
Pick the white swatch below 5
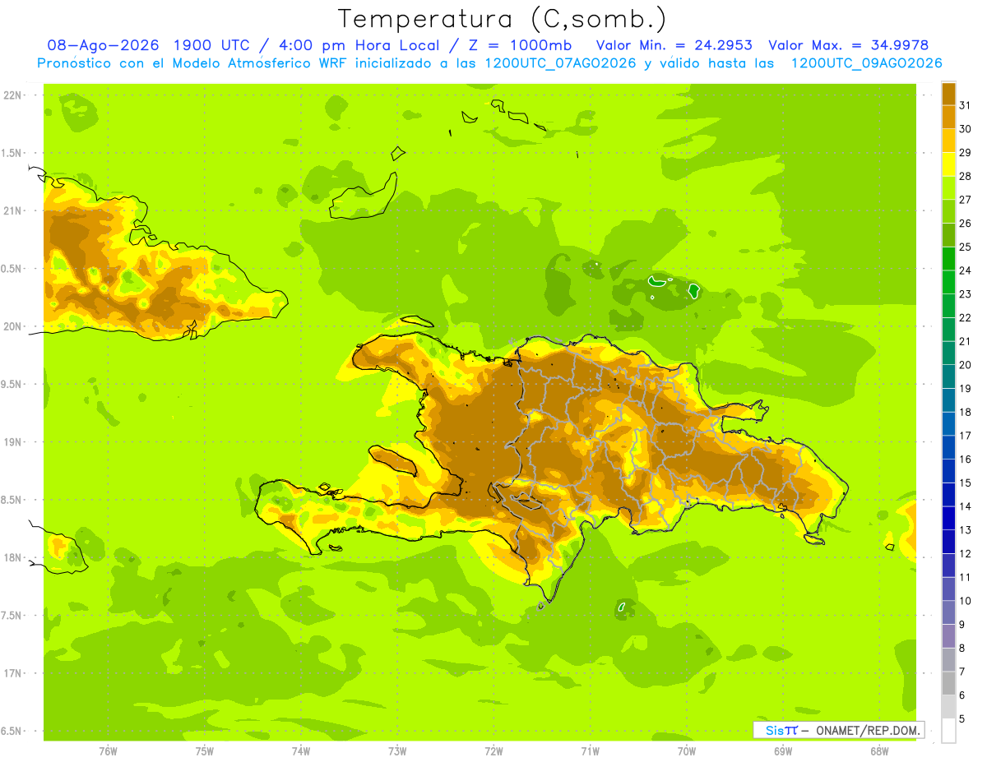(x=948, y=731)
